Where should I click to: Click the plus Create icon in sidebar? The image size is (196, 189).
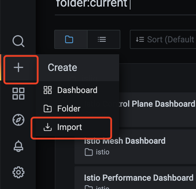(18, 67)
